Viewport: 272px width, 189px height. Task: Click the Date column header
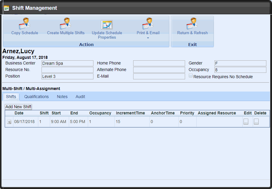click(19, 113)
